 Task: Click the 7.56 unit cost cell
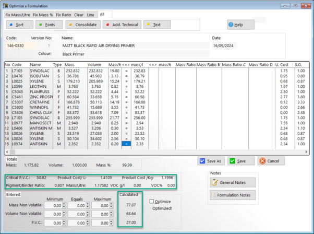284,123
